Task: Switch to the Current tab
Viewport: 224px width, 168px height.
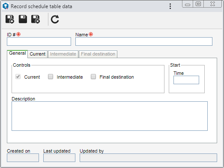Action: [x=38, y=54]
